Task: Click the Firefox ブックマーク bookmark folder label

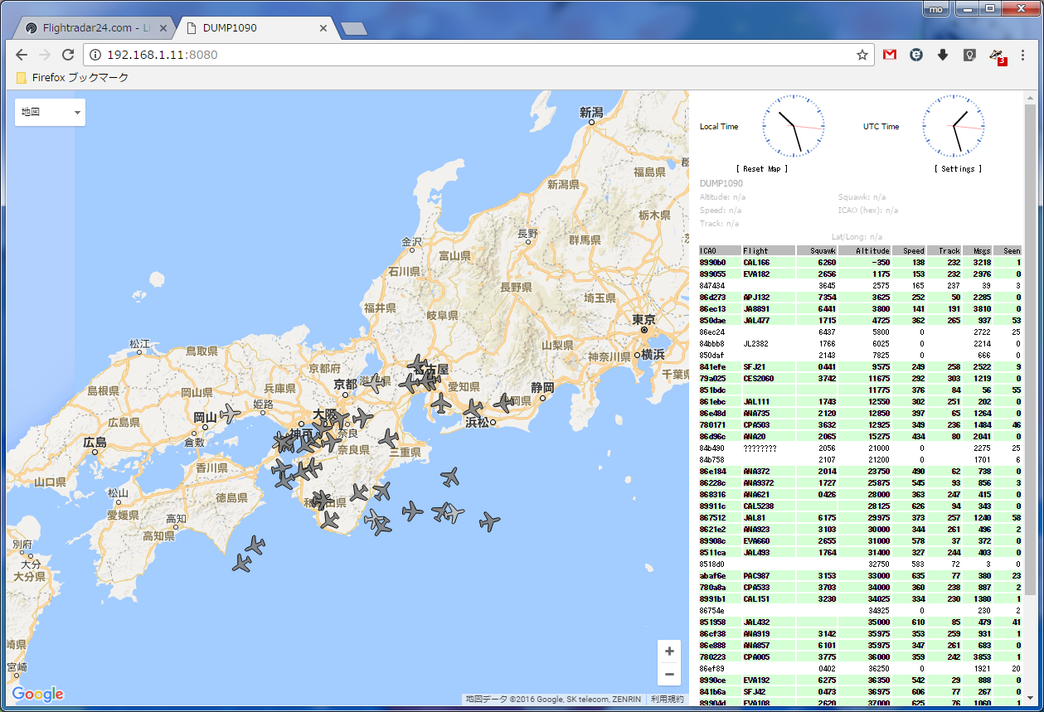Action: [x=80, y=78]
